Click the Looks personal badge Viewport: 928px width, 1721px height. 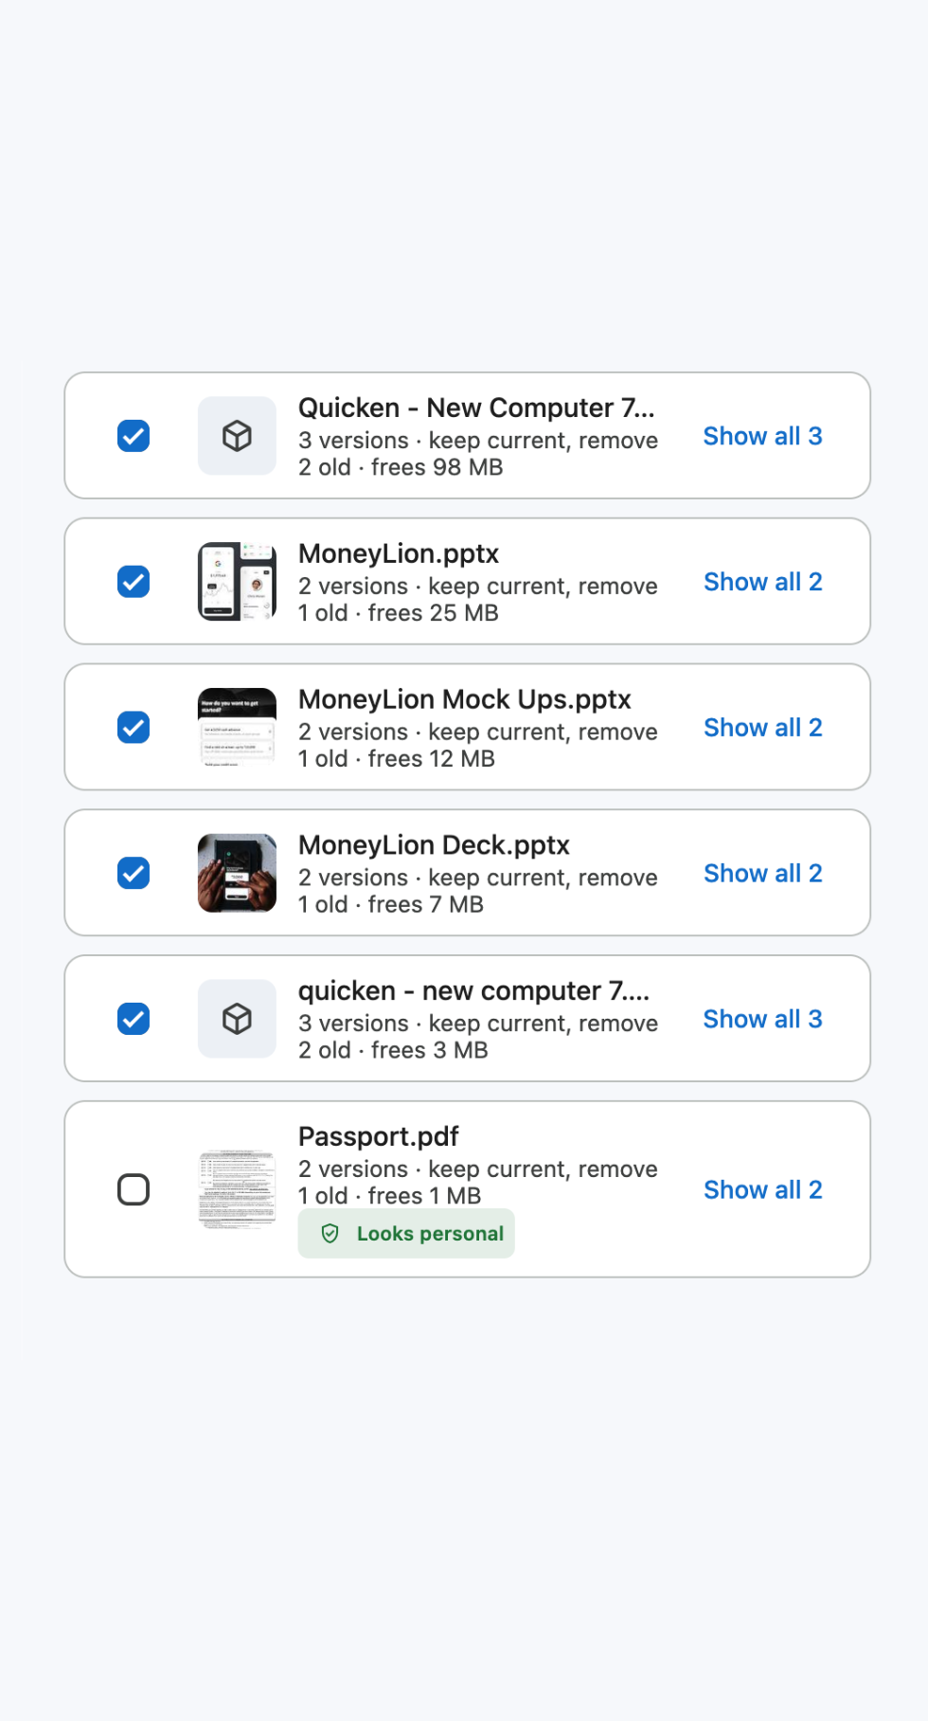(406, 1233)
